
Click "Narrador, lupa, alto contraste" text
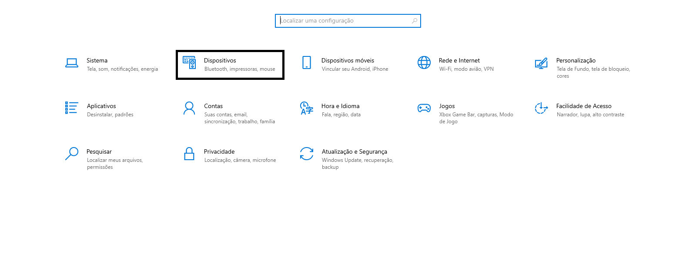coord(590,115)
